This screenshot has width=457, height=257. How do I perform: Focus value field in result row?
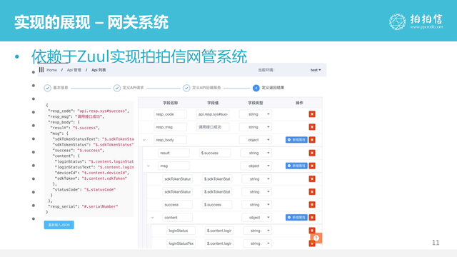point(215,153)
